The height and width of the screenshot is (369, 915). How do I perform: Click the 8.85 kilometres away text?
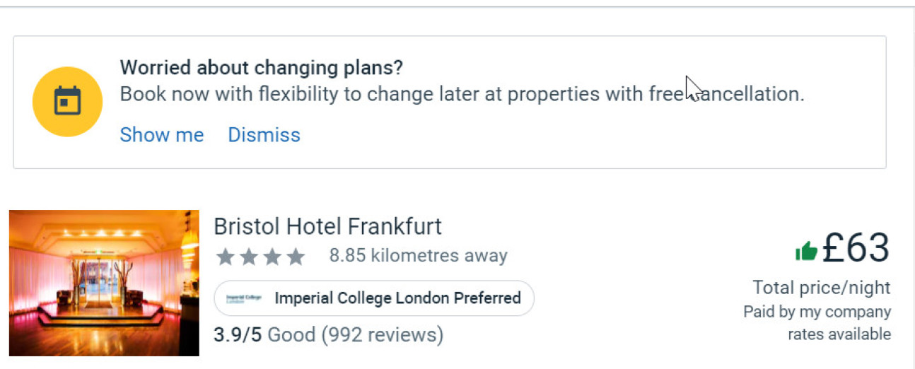tap(418, 256)
